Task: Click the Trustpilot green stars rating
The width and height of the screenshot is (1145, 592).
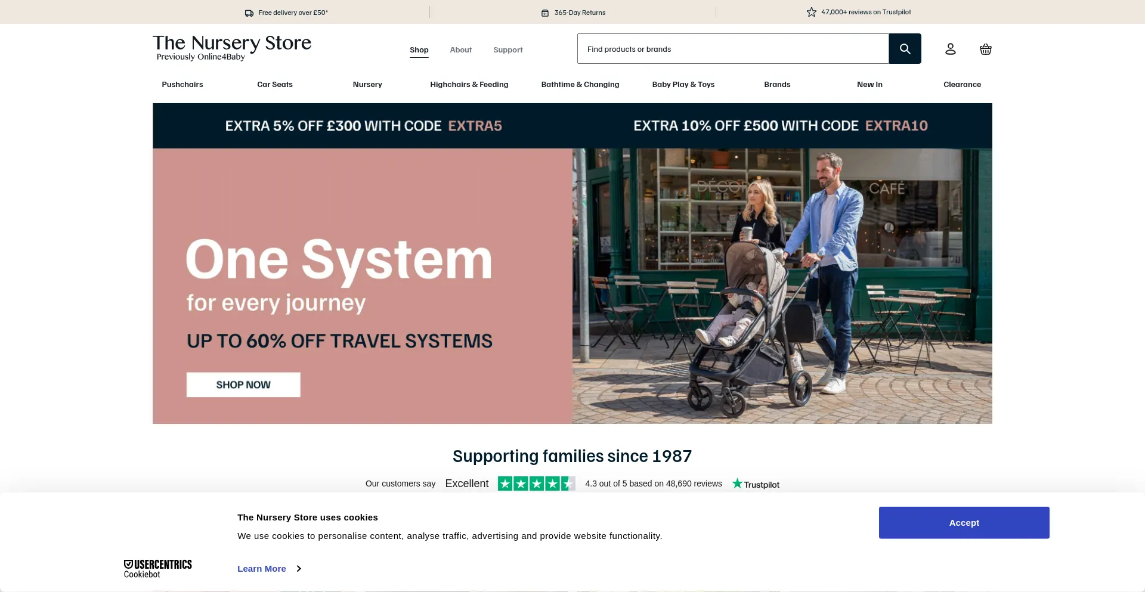Action: (537, 483)
